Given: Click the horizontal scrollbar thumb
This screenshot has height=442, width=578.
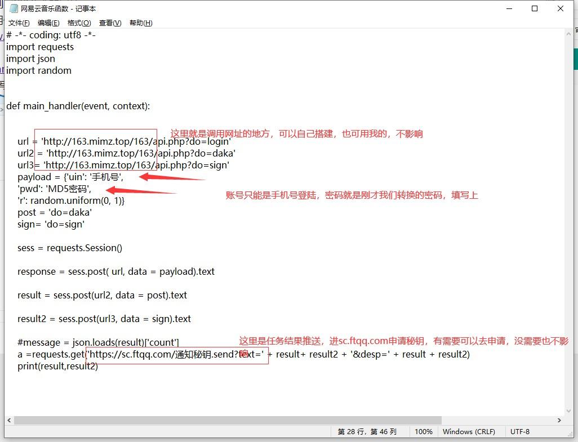Looking at the screenshot, I should 228,420.
